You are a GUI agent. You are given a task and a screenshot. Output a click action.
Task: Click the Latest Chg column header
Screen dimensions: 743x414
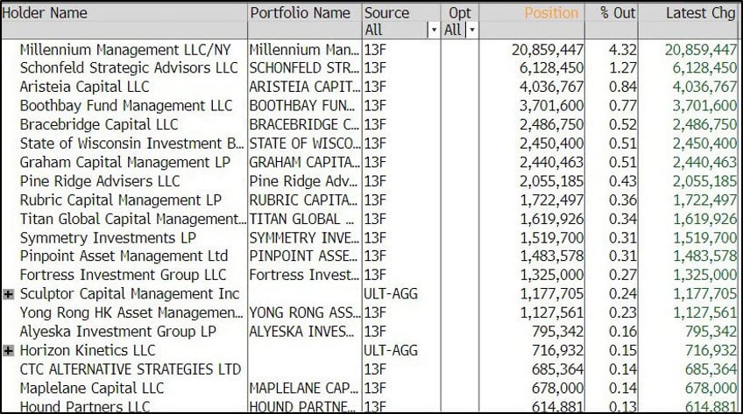700,13
